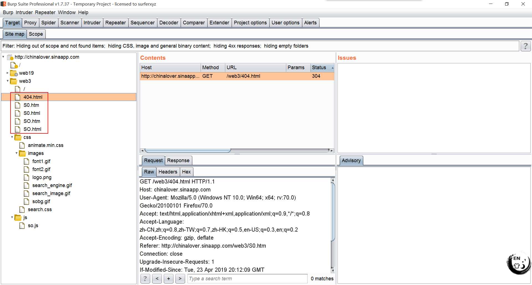Collapse the images folder node
This screenshot has height=285, width=532.
coord(16,153)
